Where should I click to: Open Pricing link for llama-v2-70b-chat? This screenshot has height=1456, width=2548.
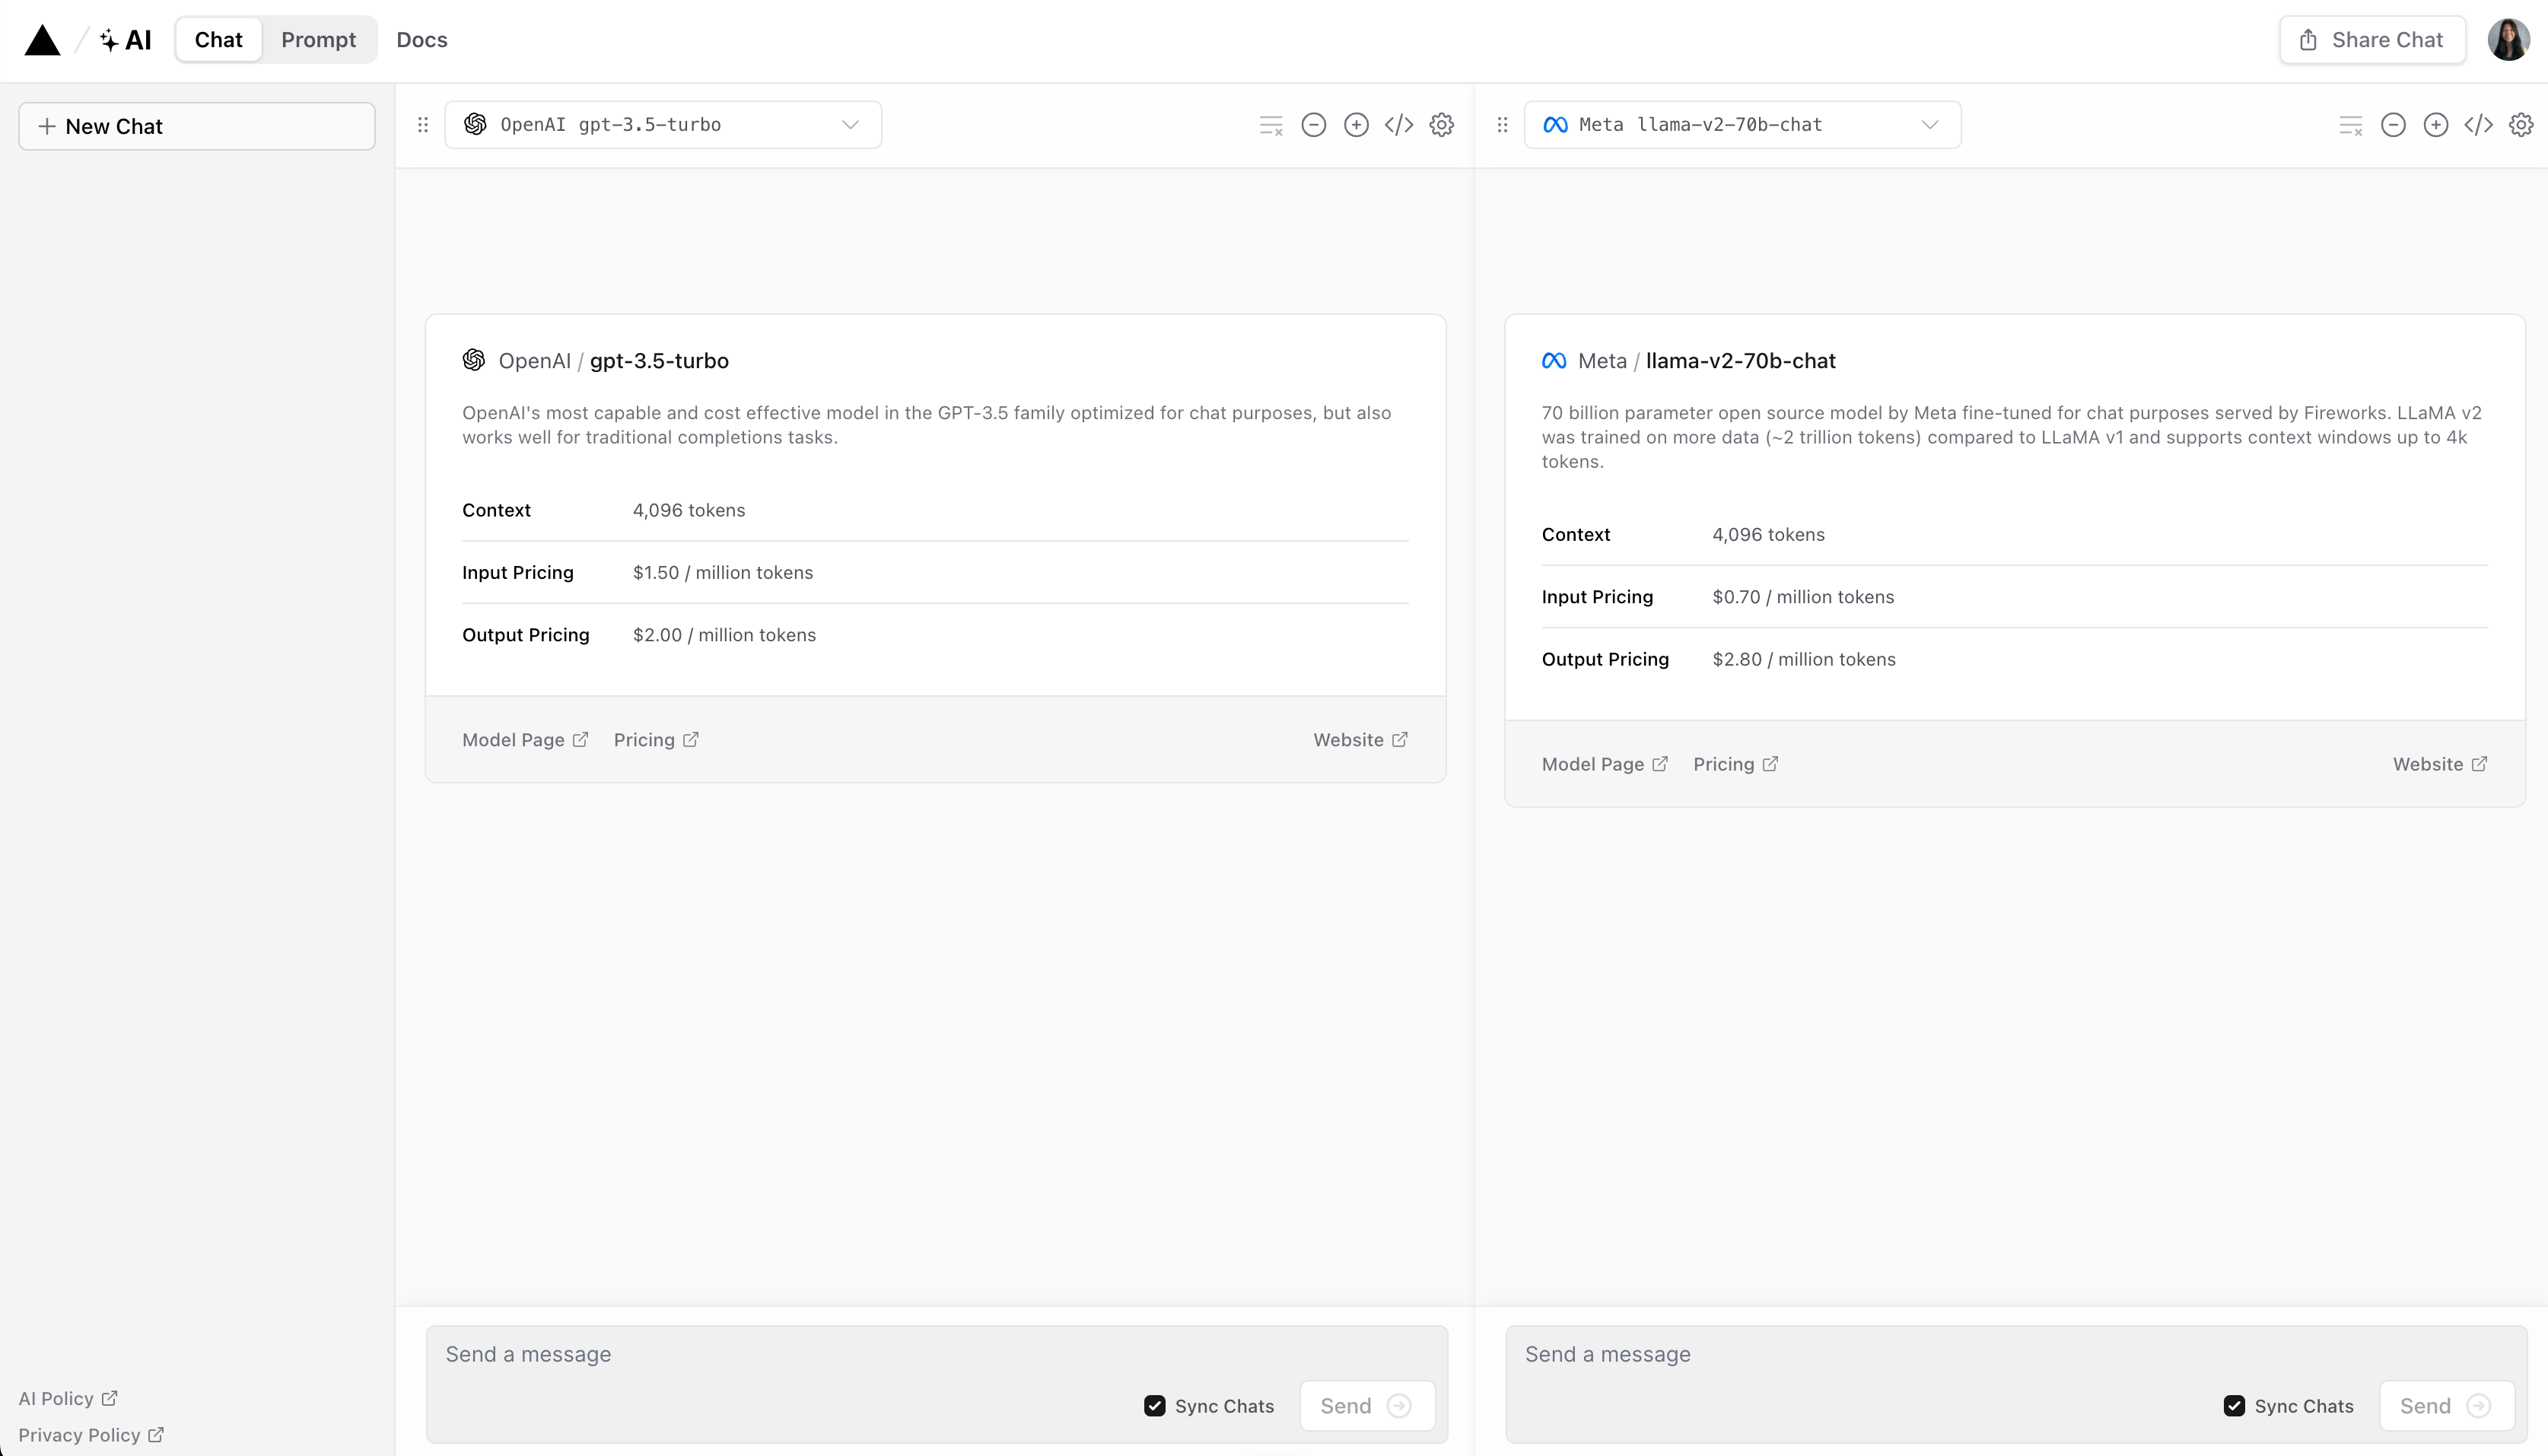click(1736, 764)
